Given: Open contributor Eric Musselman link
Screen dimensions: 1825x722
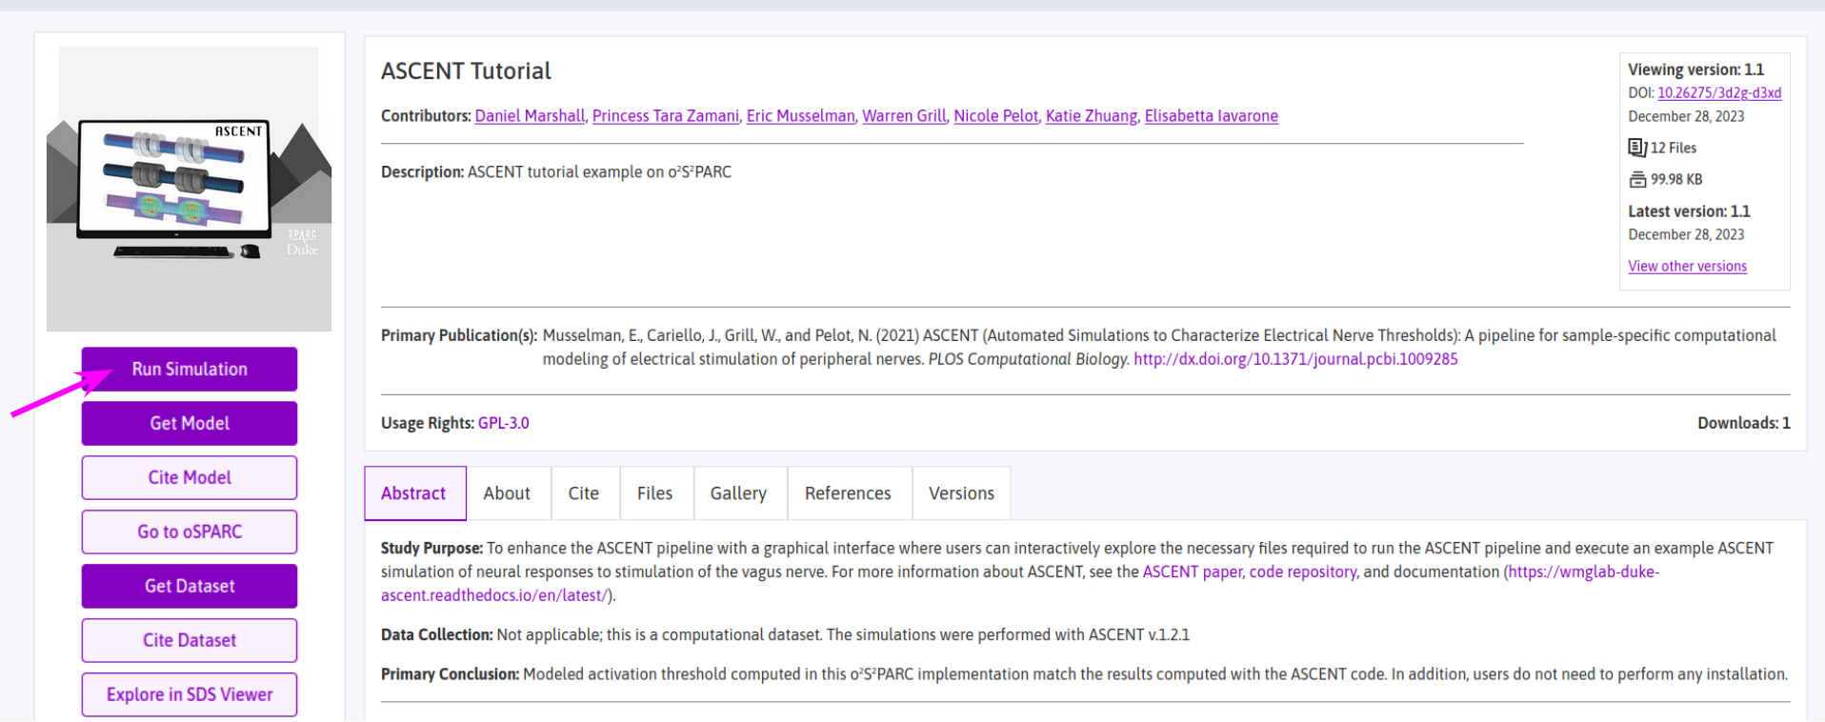Looking at the screenshot, I should click(x=801, y=116).
